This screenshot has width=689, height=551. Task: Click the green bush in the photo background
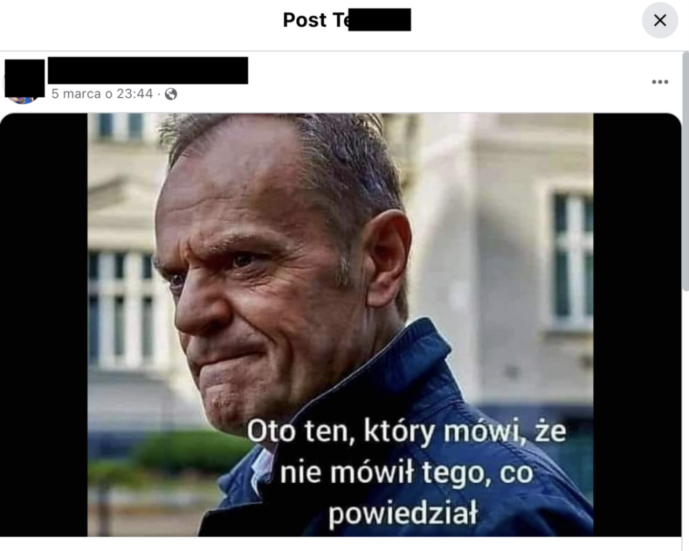tap(194, 452)
